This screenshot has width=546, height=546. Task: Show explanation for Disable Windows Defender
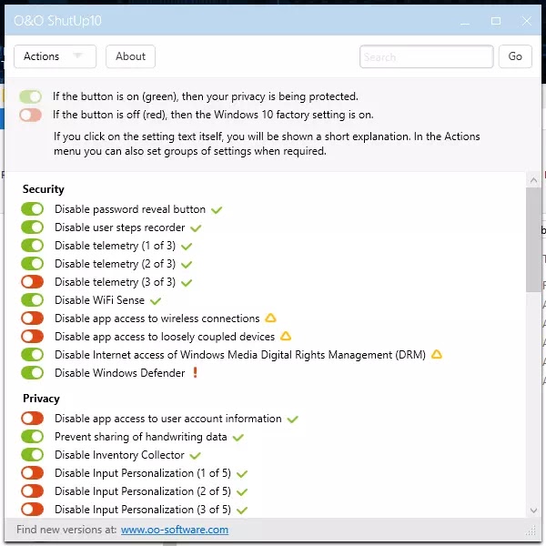click(x=120, y=372)
